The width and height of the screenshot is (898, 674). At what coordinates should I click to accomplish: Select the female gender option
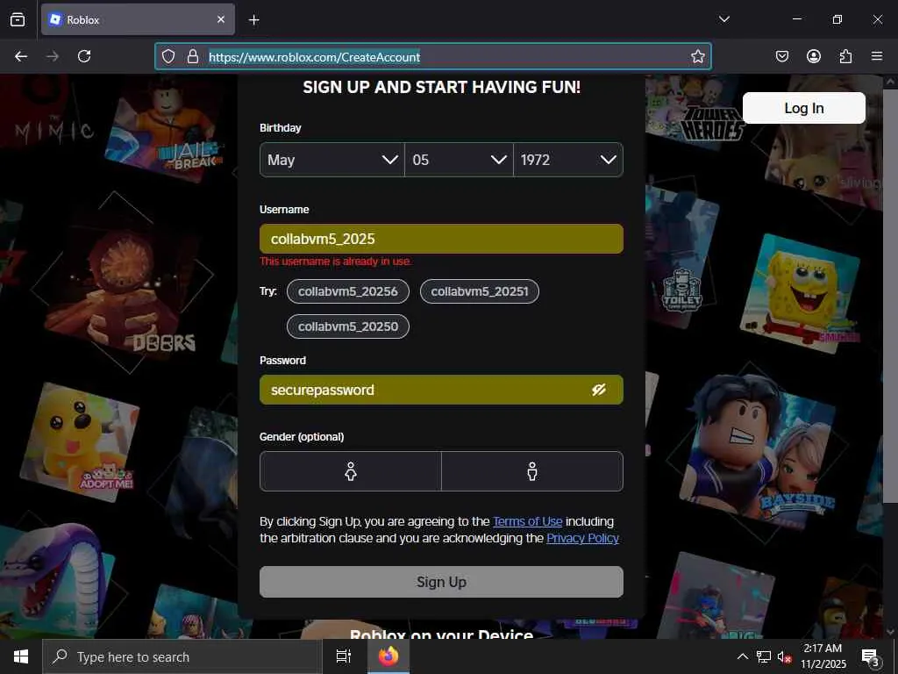click(x=351, y=471)
